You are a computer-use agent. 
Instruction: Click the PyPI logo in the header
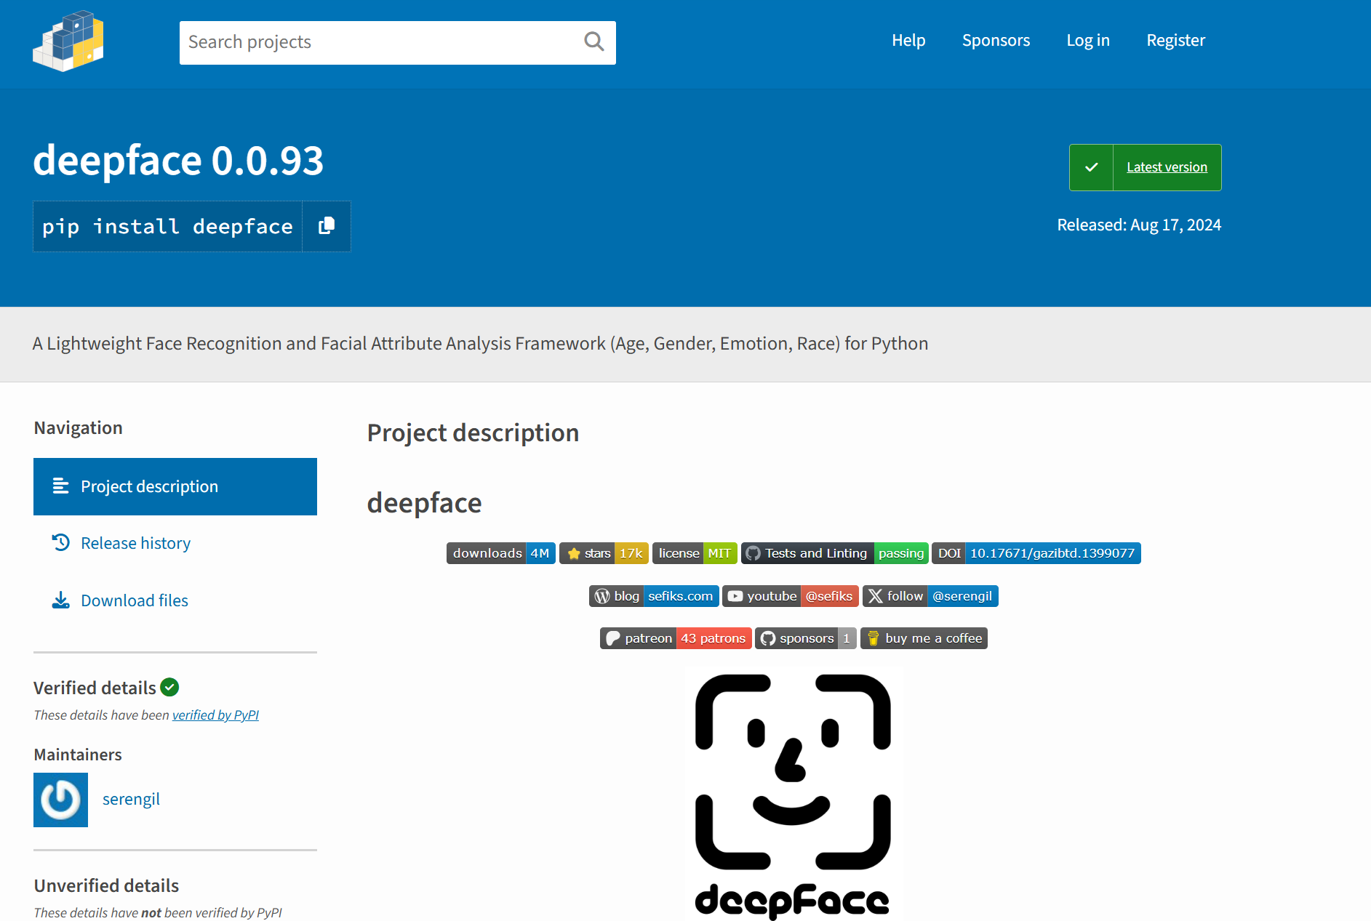(68, 41)
